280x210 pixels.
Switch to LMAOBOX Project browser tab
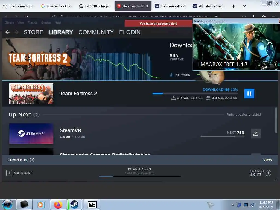click(x=95, y=6)
